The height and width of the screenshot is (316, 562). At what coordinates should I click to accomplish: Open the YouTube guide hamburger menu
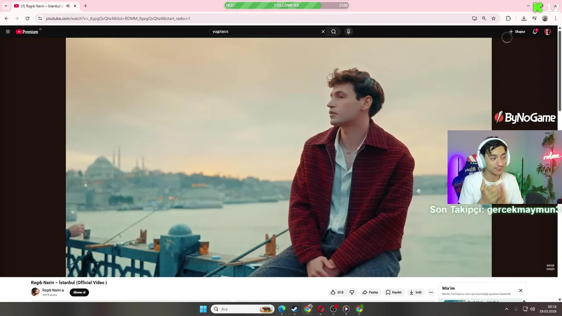pos(7,32)
